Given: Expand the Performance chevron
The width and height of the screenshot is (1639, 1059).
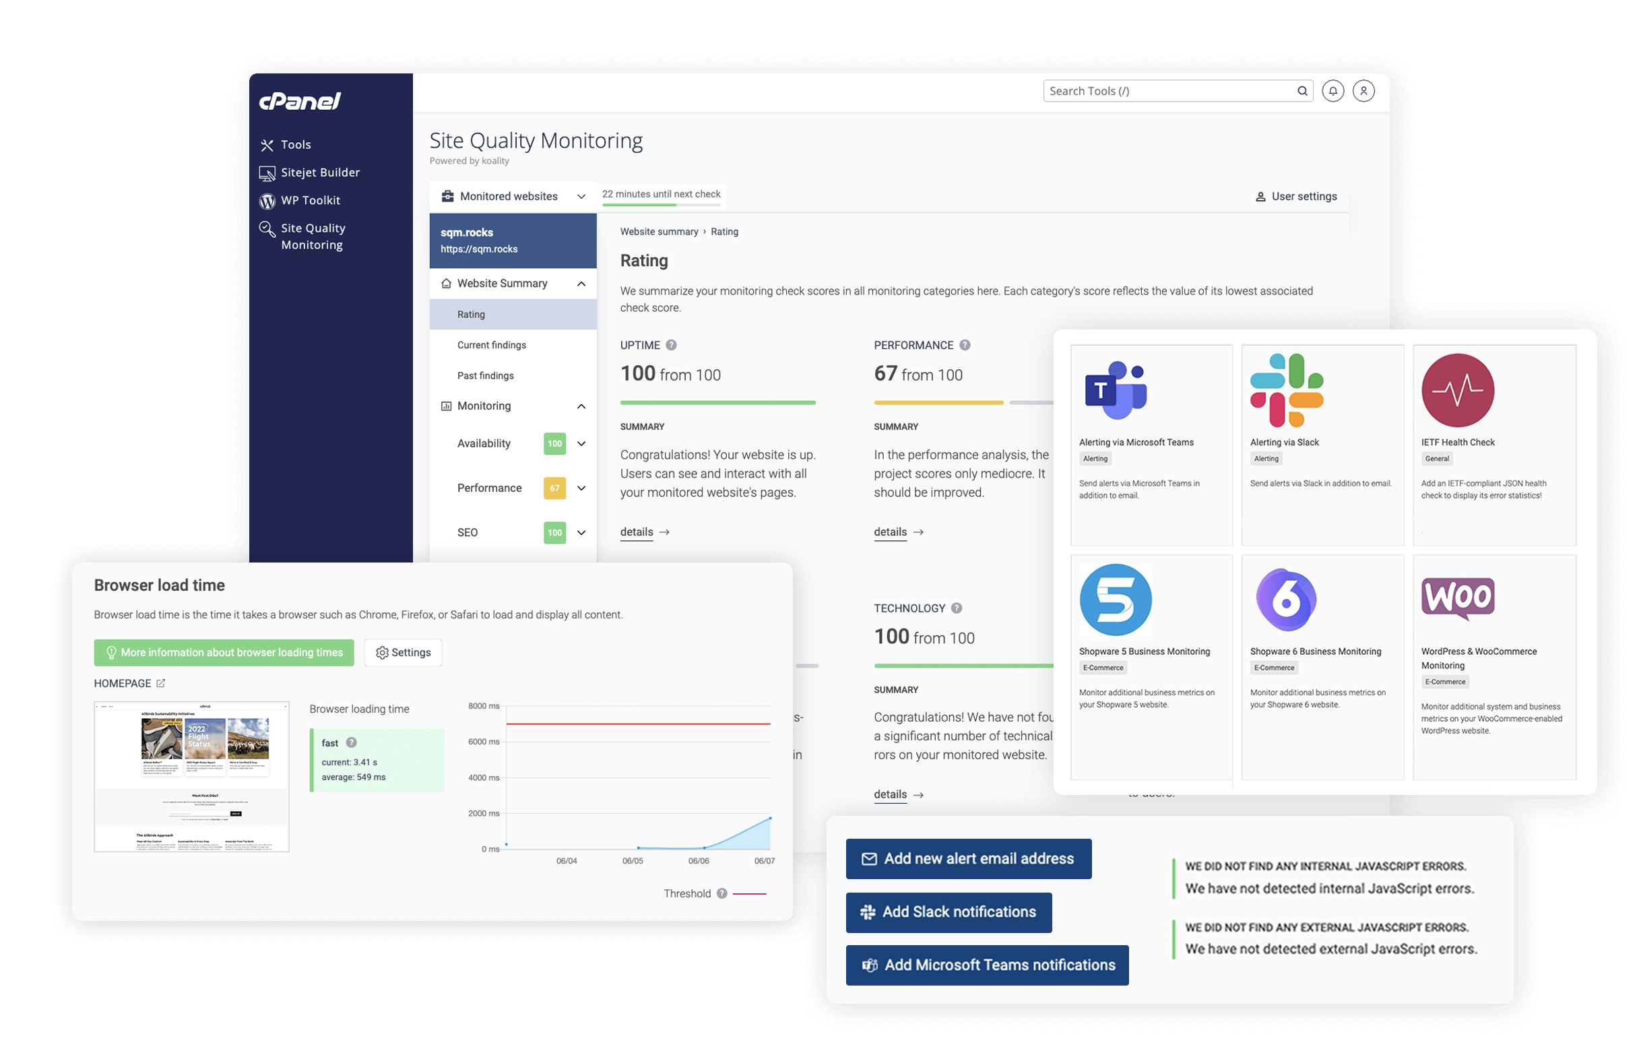Looking at the screenshot, I should click(x=581, y=488).
